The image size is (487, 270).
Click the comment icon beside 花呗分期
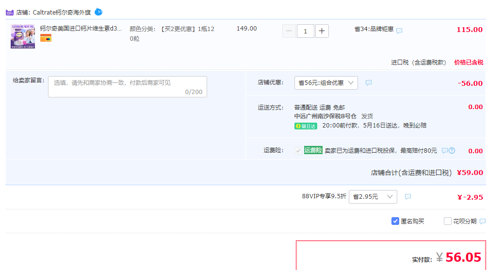point(482,221)
